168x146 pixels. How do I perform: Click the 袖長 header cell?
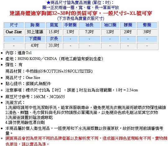90,25
